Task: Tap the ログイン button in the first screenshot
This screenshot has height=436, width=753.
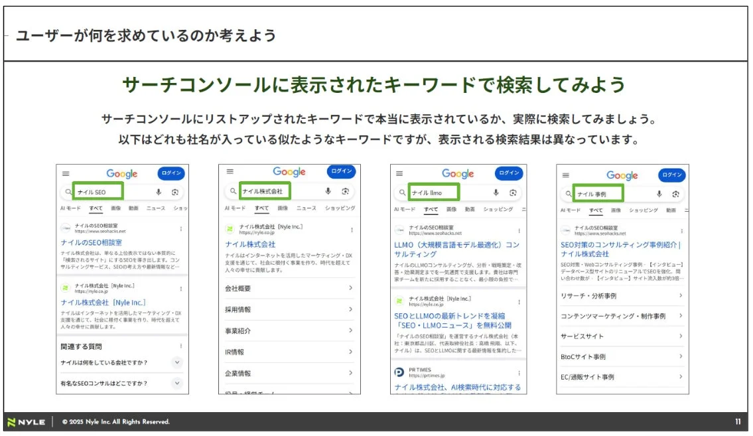Action: [171, 173]
